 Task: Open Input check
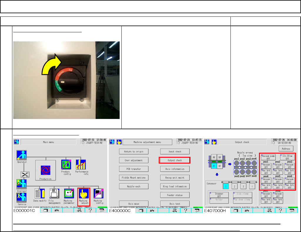point(175,152)
